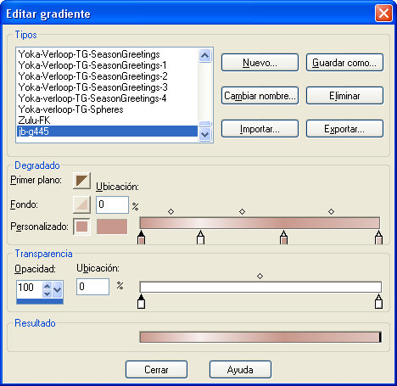
Task: Click the Exportar... button
Action: [344, 129]
